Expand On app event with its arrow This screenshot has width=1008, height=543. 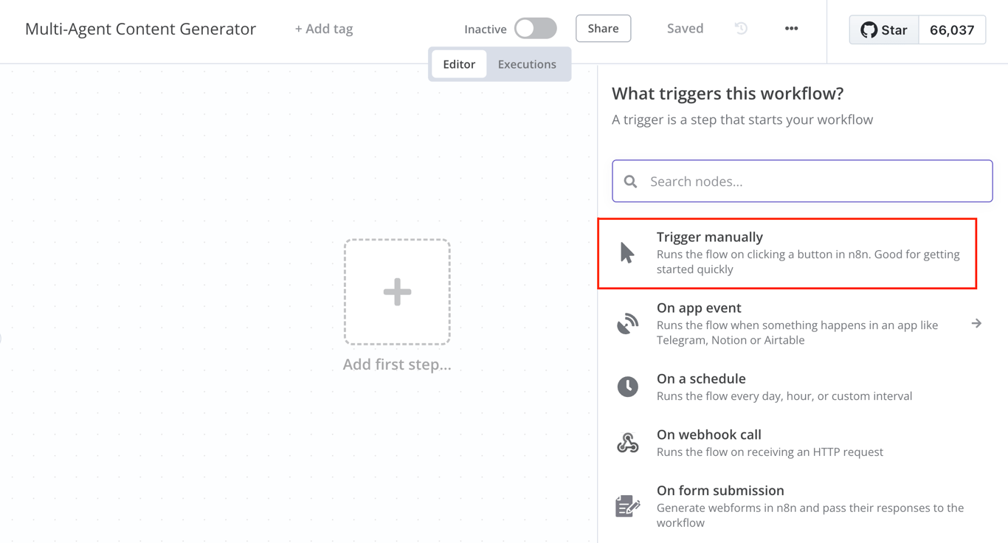[x=976, y=322]
